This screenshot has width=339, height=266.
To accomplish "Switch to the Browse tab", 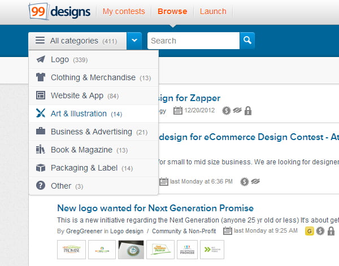I will tap(172, 11).
